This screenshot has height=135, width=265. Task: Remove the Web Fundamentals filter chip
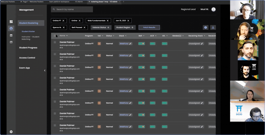(107, 21)
